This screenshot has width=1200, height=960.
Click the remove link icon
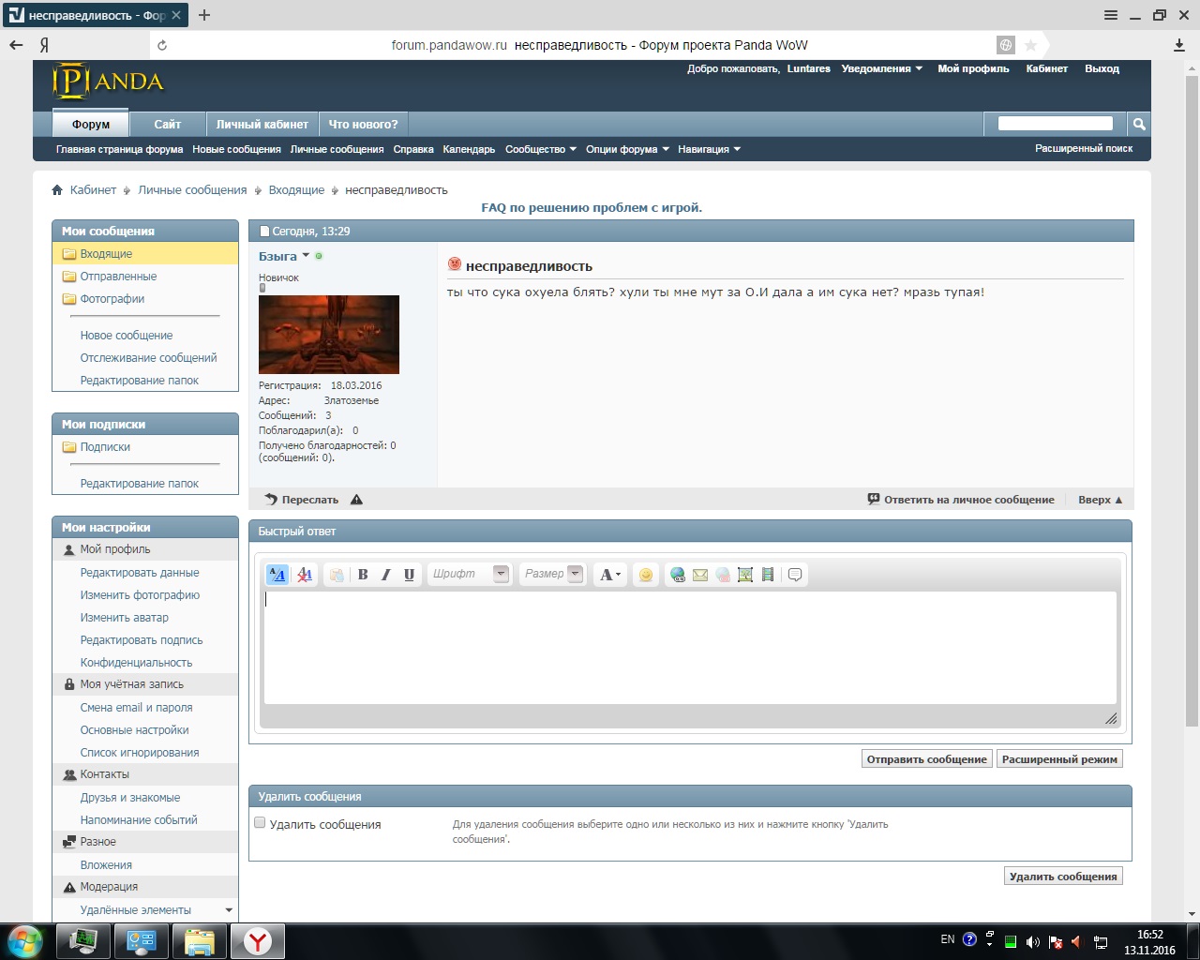click(x=723, y=575)
